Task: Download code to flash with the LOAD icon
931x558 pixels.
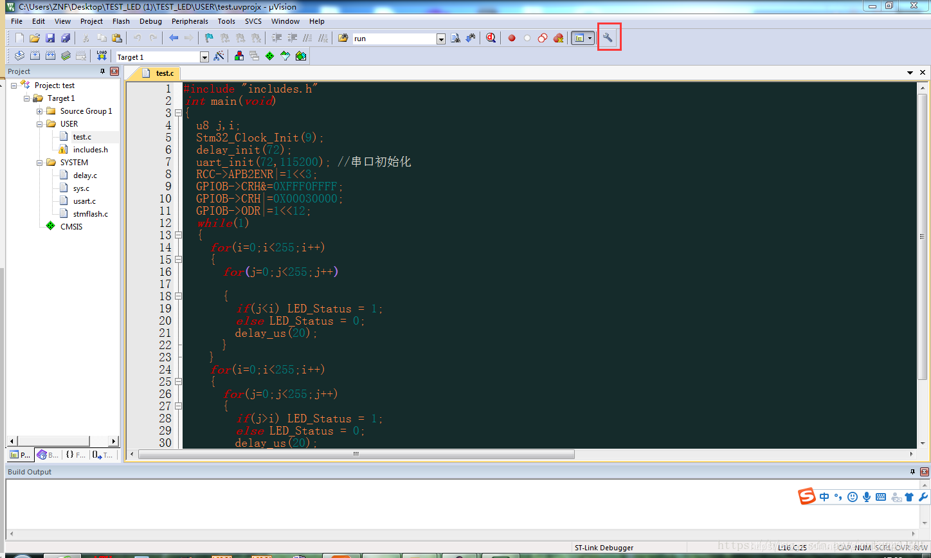Action: pos(102,56)
